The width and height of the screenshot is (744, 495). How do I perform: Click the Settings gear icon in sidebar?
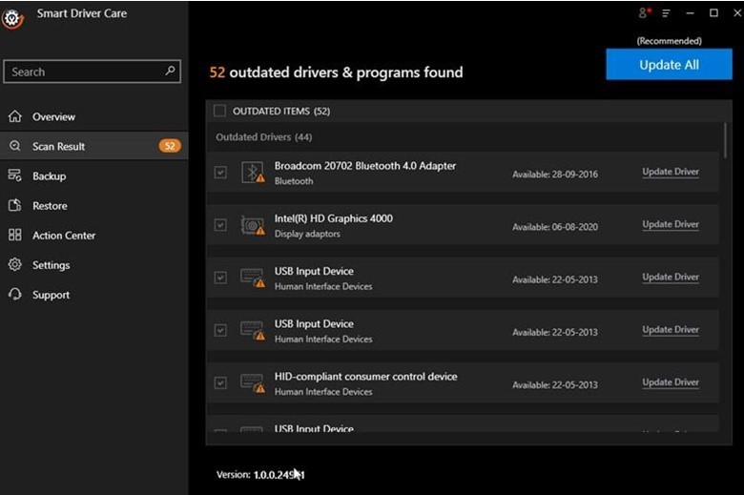point(14,265)
